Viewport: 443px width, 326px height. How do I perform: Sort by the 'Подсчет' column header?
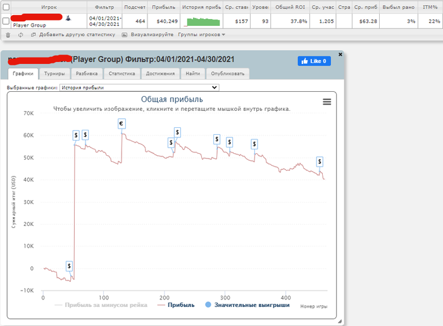135,7
